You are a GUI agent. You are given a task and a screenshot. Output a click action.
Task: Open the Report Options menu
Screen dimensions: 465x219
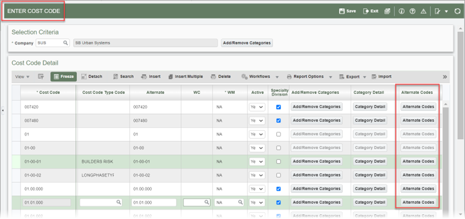click(x=309, y=77)
